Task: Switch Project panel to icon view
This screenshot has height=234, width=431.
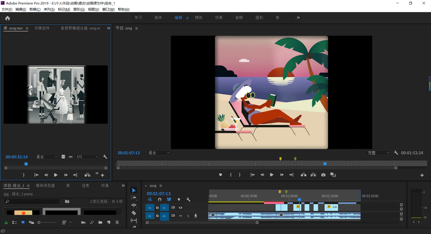Action: 23,222
